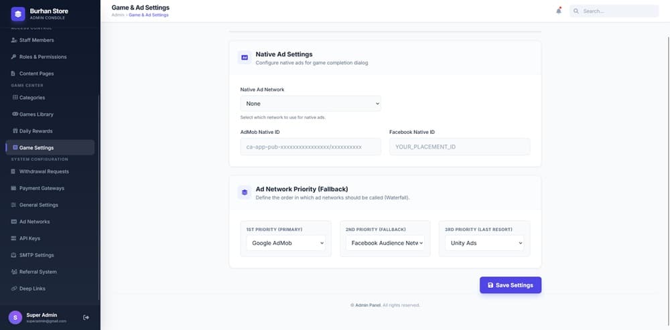
Task: Open the Referral System menu item
Action: tap(38, 272)
